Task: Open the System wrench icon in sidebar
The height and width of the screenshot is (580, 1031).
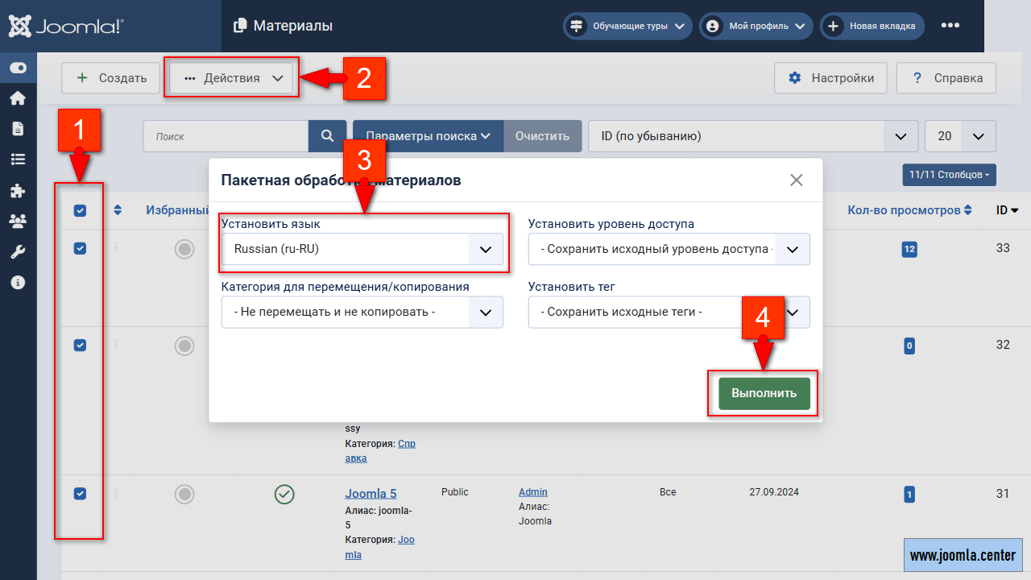Action: click(18, 251)
